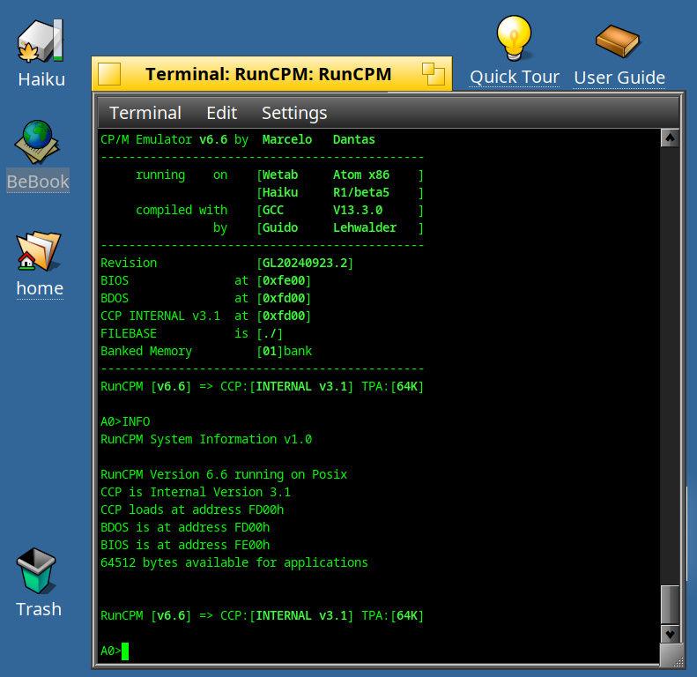
Task: Open the home folder icon
Action: pos(39,252)
